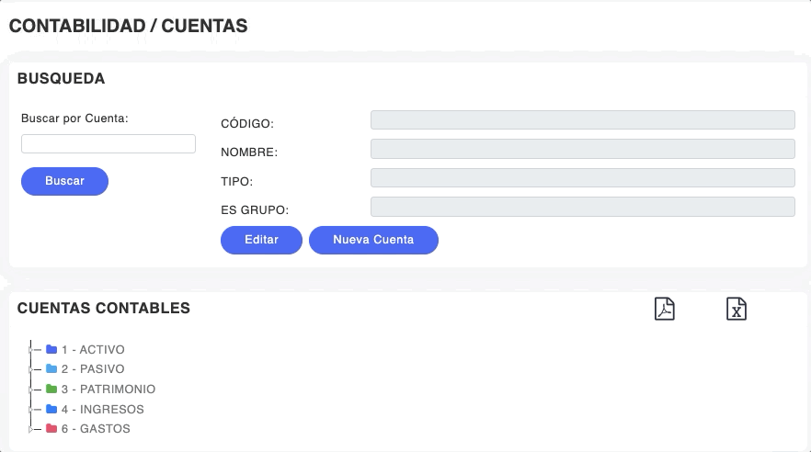
Task: Click the ACTIVO folder icon
Action: point(51,350)
